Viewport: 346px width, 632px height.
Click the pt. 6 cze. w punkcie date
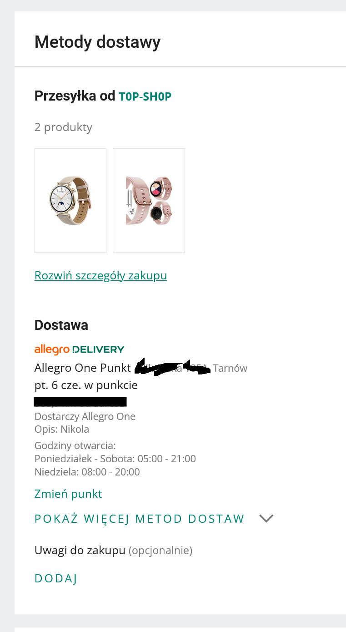(x=86, y=385)
